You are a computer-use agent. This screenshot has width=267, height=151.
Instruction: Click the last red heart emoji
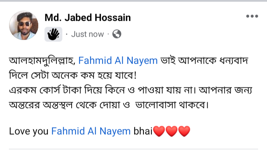184,131
